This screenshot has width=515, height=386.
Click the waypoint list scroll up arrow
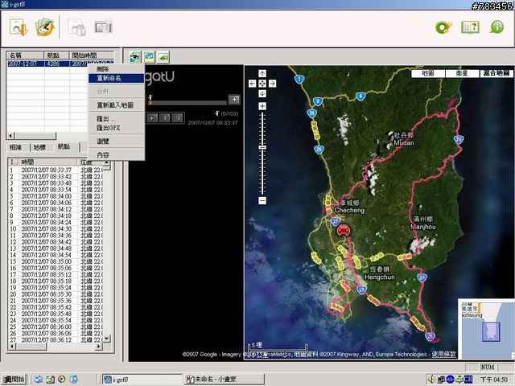coord(107,162)
